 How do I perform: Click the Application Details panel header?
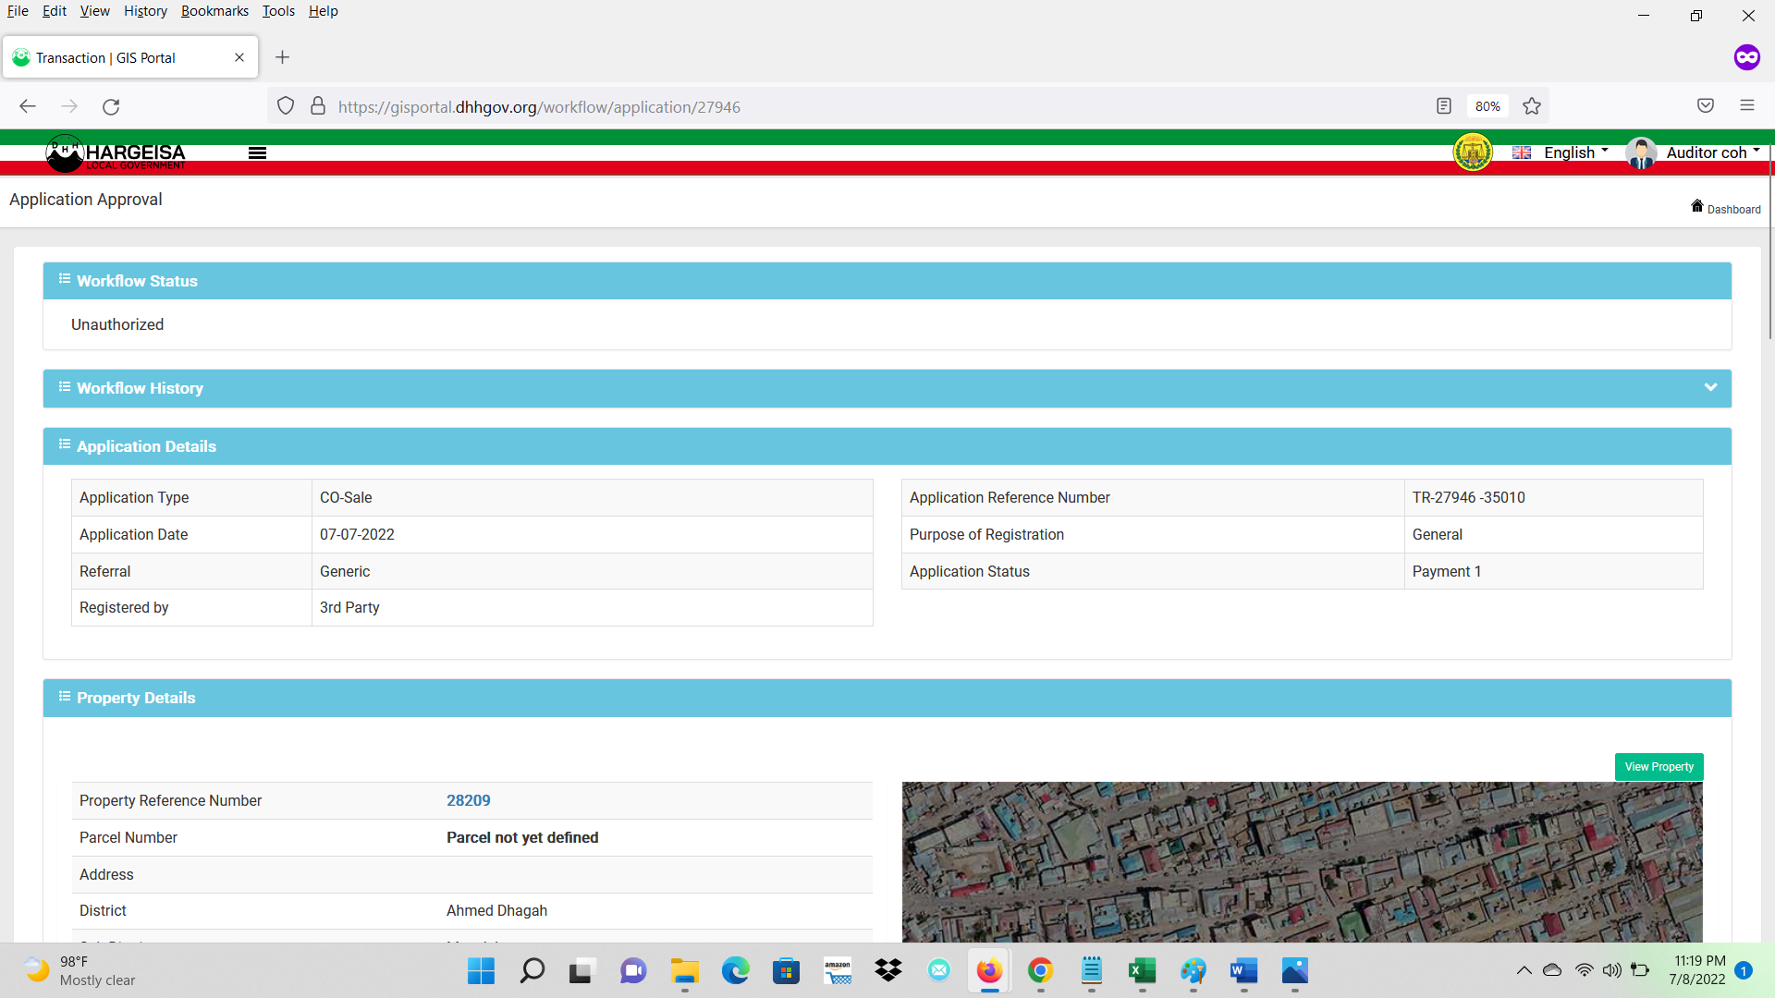(887, 446)
